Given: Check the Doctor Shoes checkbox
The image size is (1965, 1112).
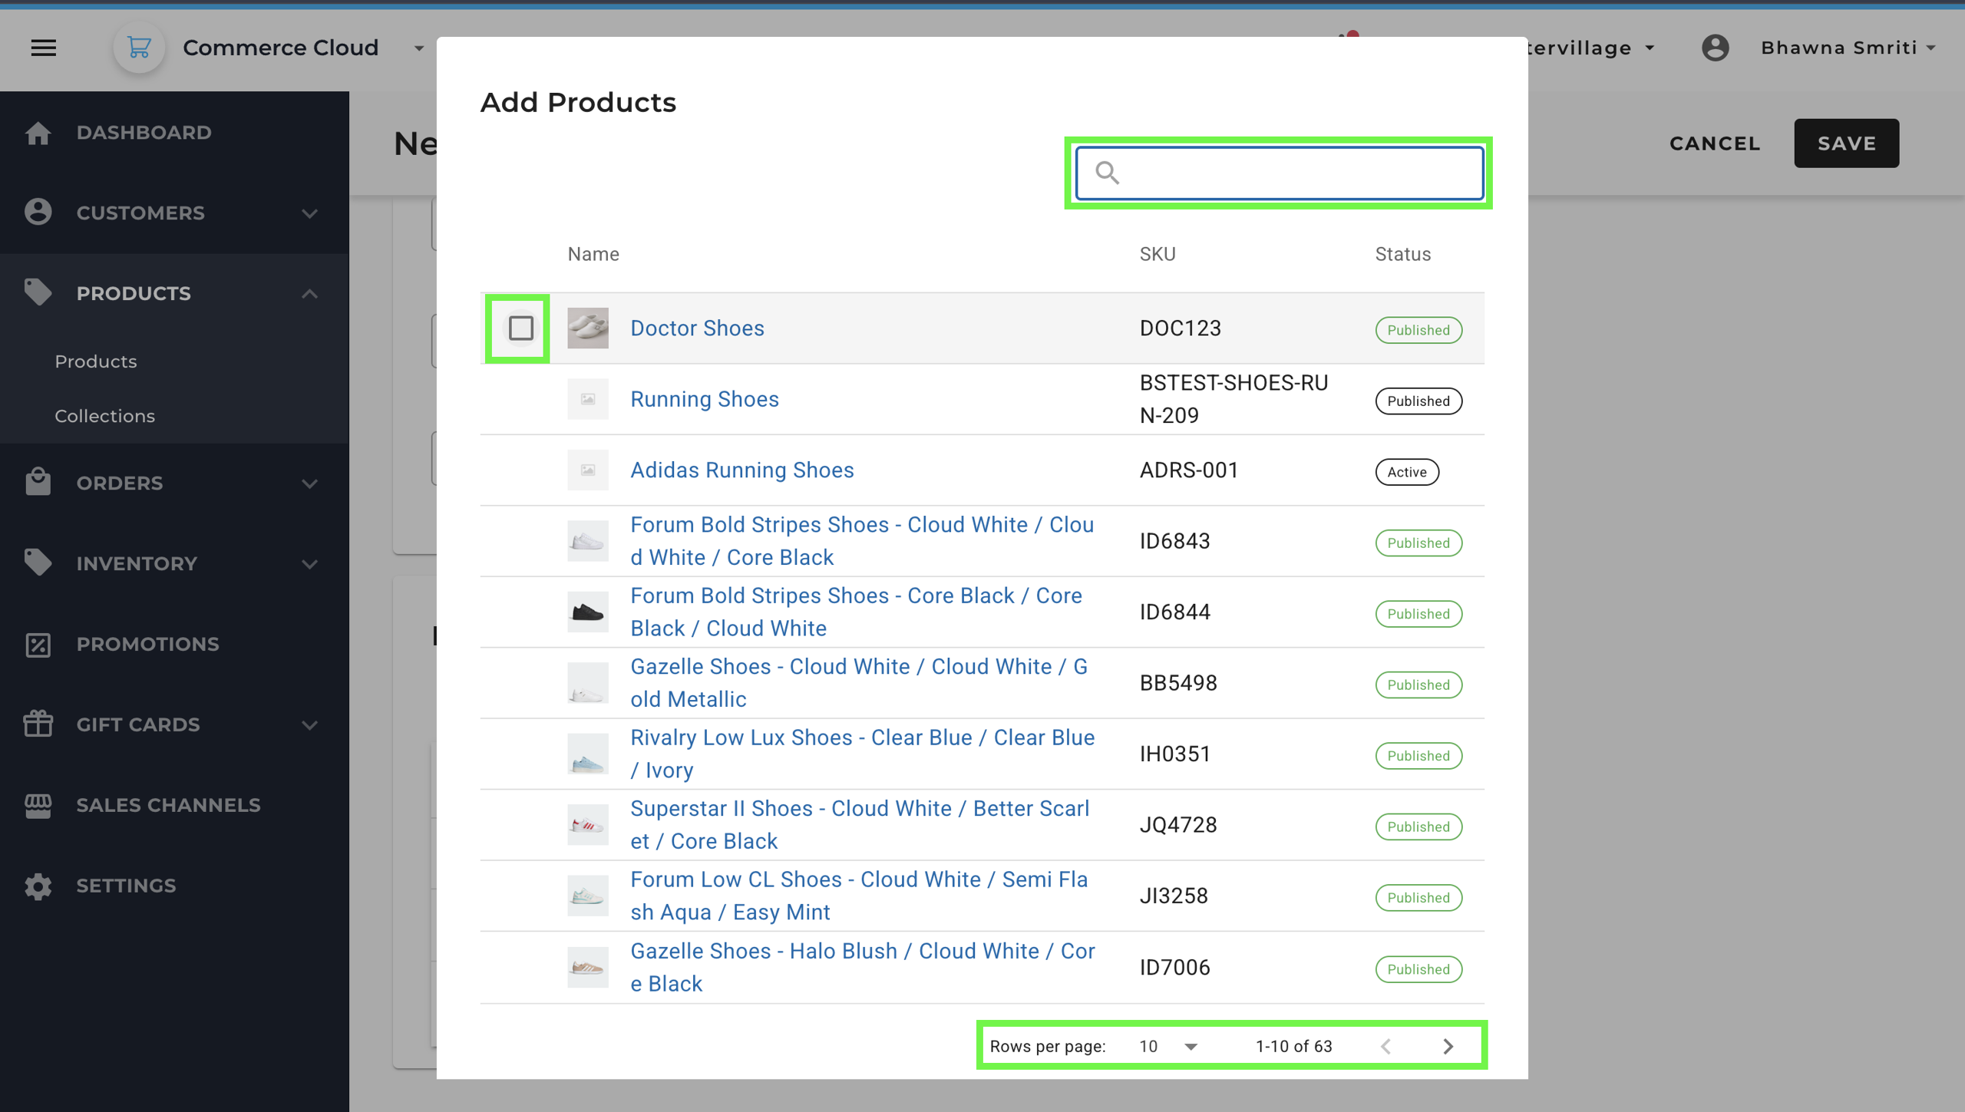Looking at the screenshot, I should 520,328.
